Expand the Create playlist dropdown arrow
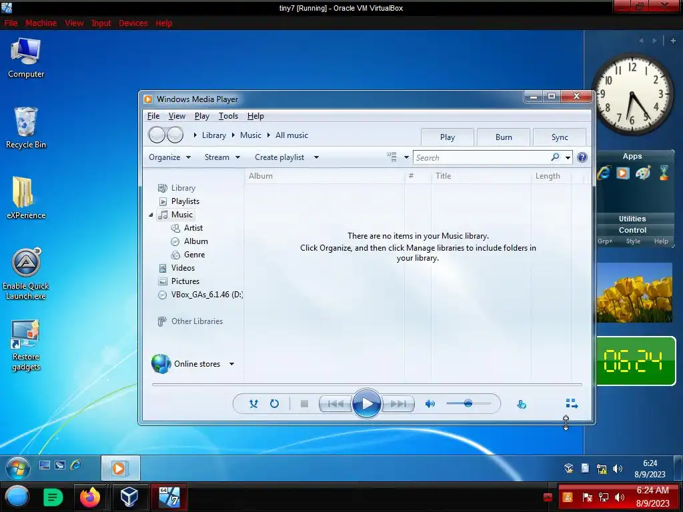 coord(316,157)
